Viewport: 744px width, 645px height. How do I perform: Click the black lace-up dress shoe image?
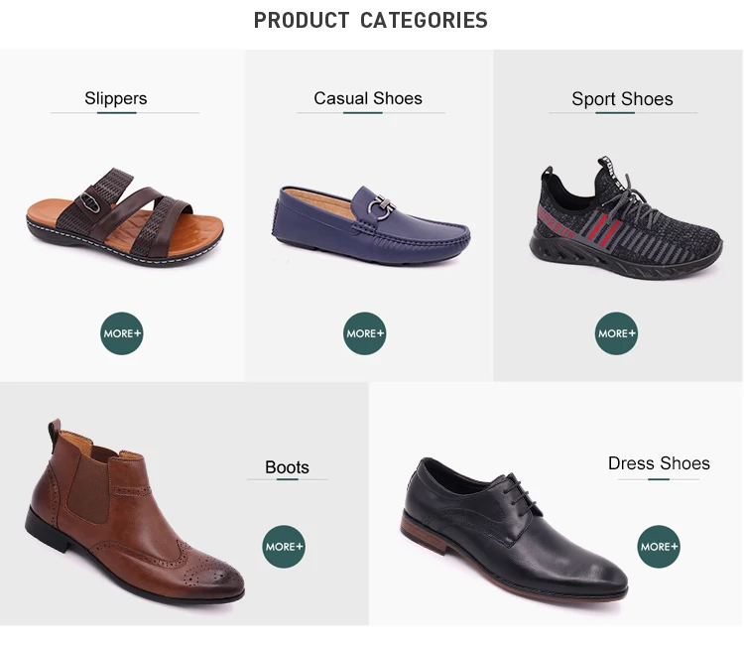coord(511,533)
